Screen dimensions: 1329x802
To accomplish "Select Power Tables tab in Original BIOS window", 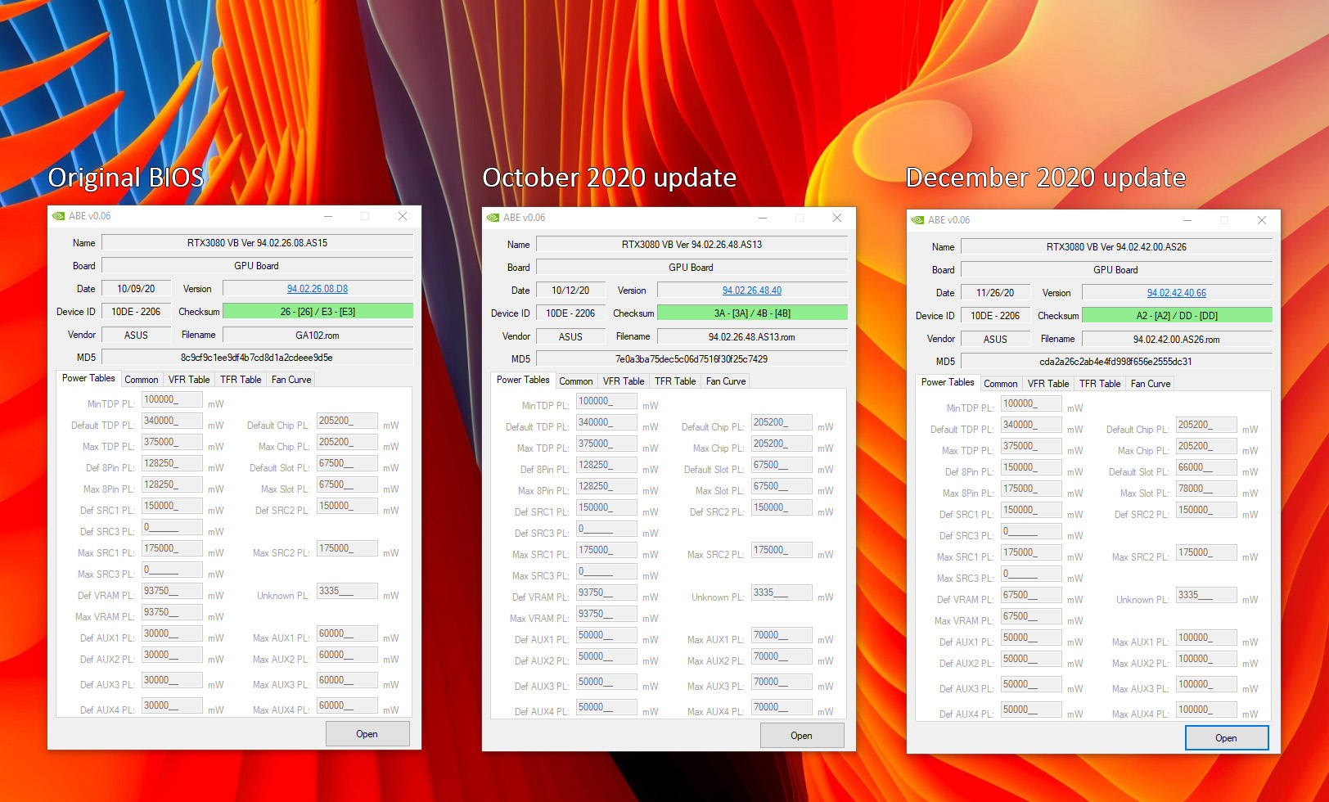I will click(x=88, y=378).
